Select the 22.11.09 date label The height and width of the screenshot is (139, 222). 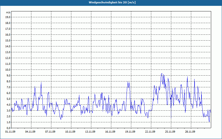click(x=150, y=132)
